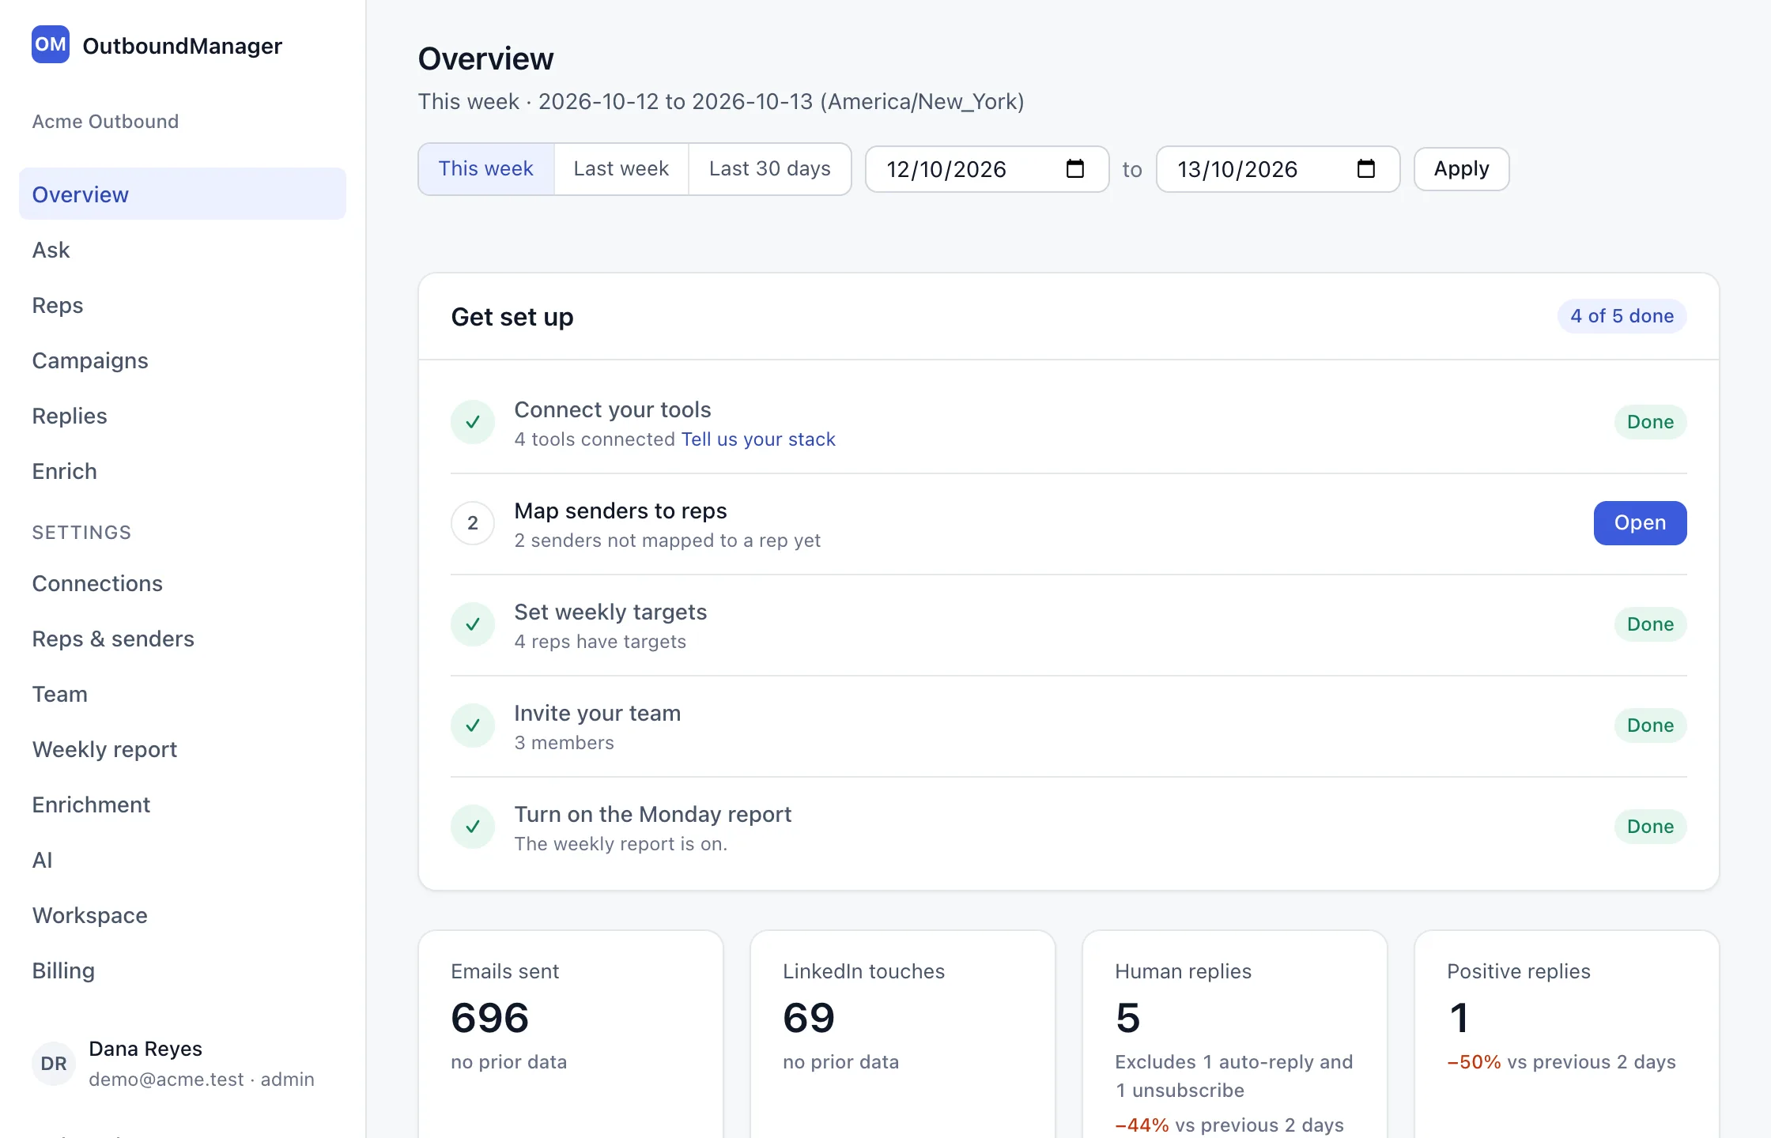Image resolution: width=1771 pixels, height=1138 pixels.
Task: Open the start date calendar picker icon
Action: [1074, 168]
